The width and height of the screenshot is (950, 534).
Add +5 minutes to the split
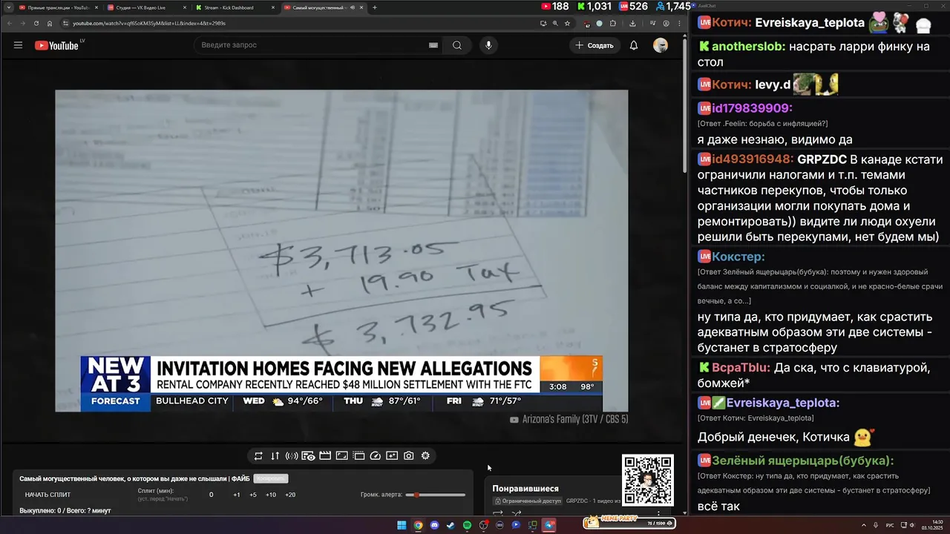pyautogui.click(x=253, y=495)
